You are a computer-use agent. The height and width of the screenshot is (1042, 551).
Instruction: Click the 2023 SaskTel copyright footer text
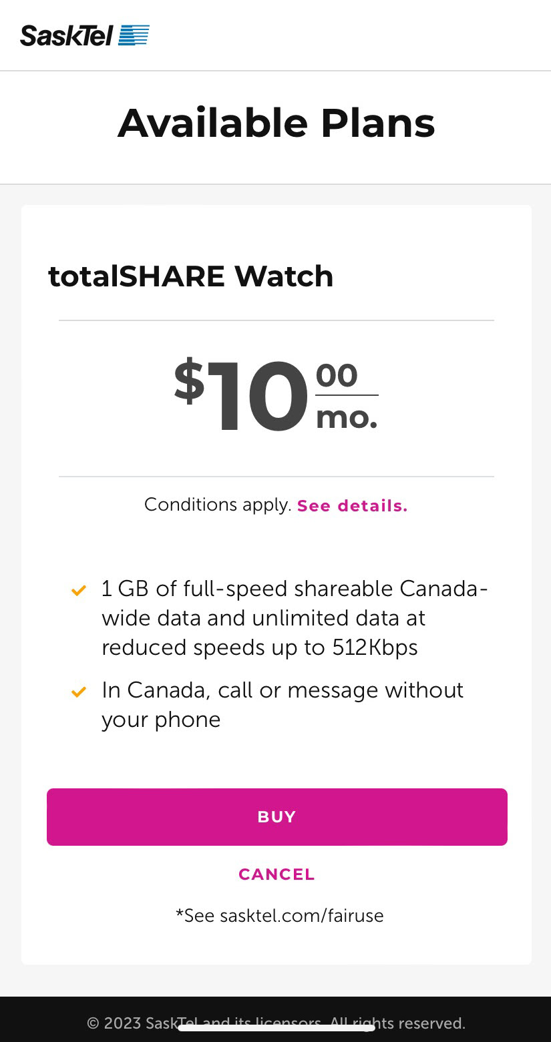(x=277, y=1023)
